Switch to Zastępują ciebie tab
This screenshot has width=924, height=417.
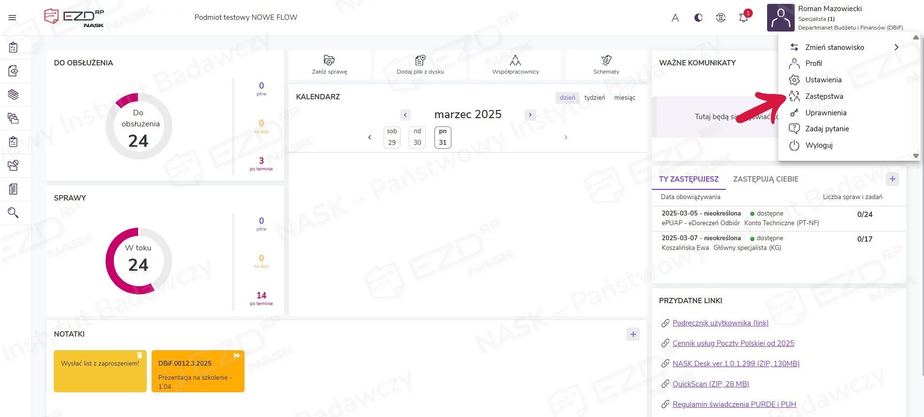coord(765,179)
